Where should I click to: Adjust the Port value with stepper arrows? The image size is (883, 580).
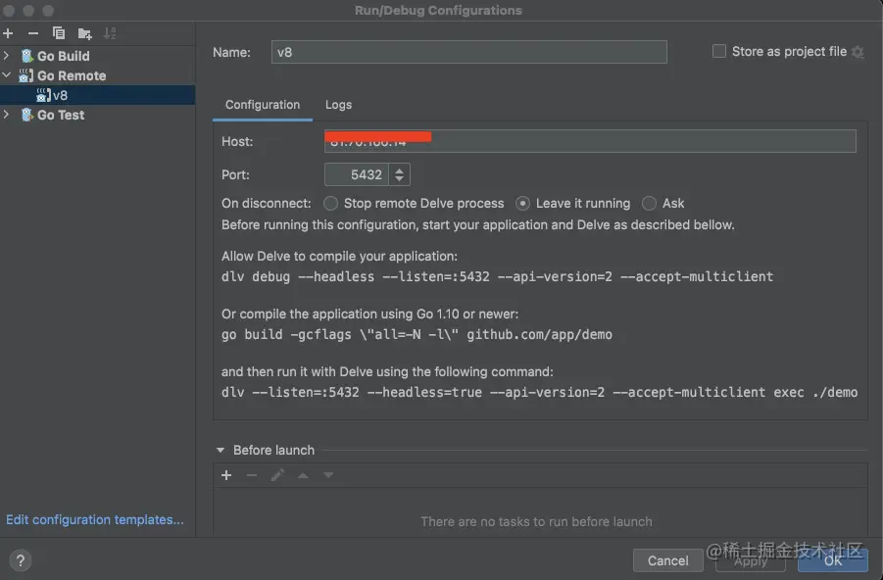tap(399, 174)
